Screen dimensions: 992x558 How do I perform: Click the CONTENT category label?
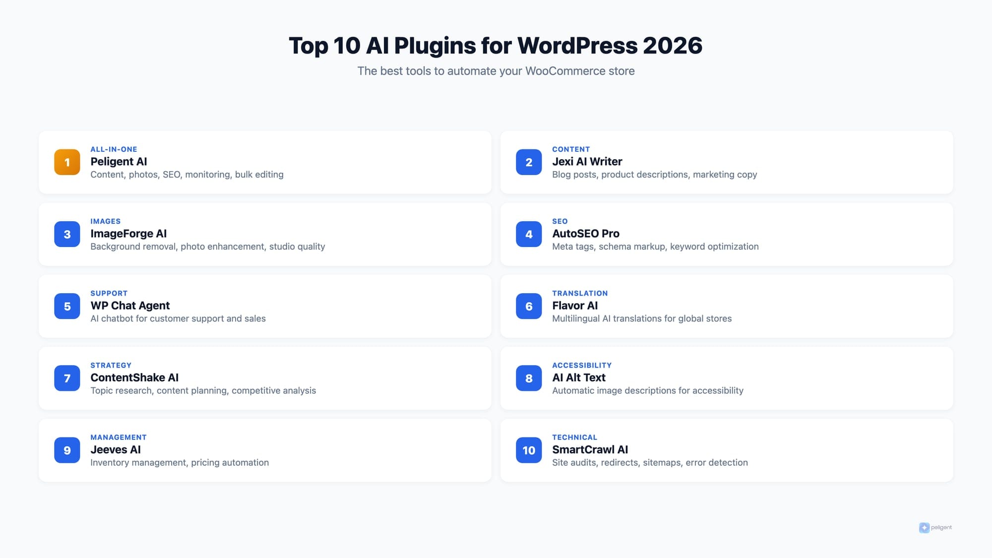click(x=571, y=149)
